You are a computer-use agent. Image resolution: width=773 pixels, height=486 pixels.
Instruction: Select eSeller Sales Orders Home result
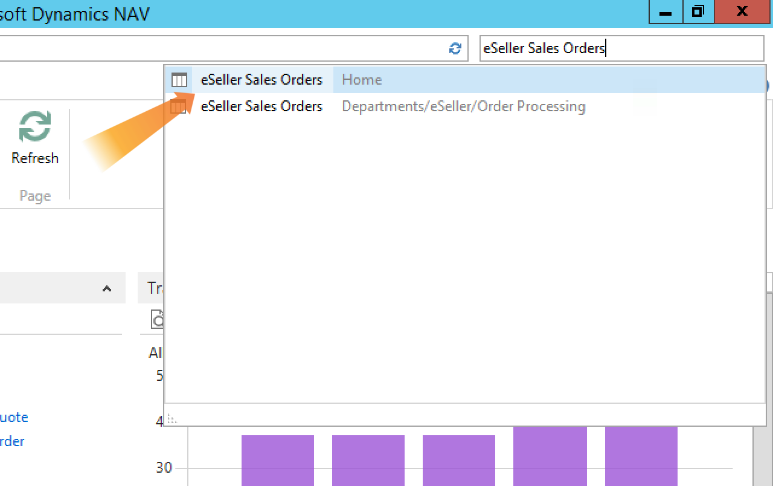tap(465, 80)
